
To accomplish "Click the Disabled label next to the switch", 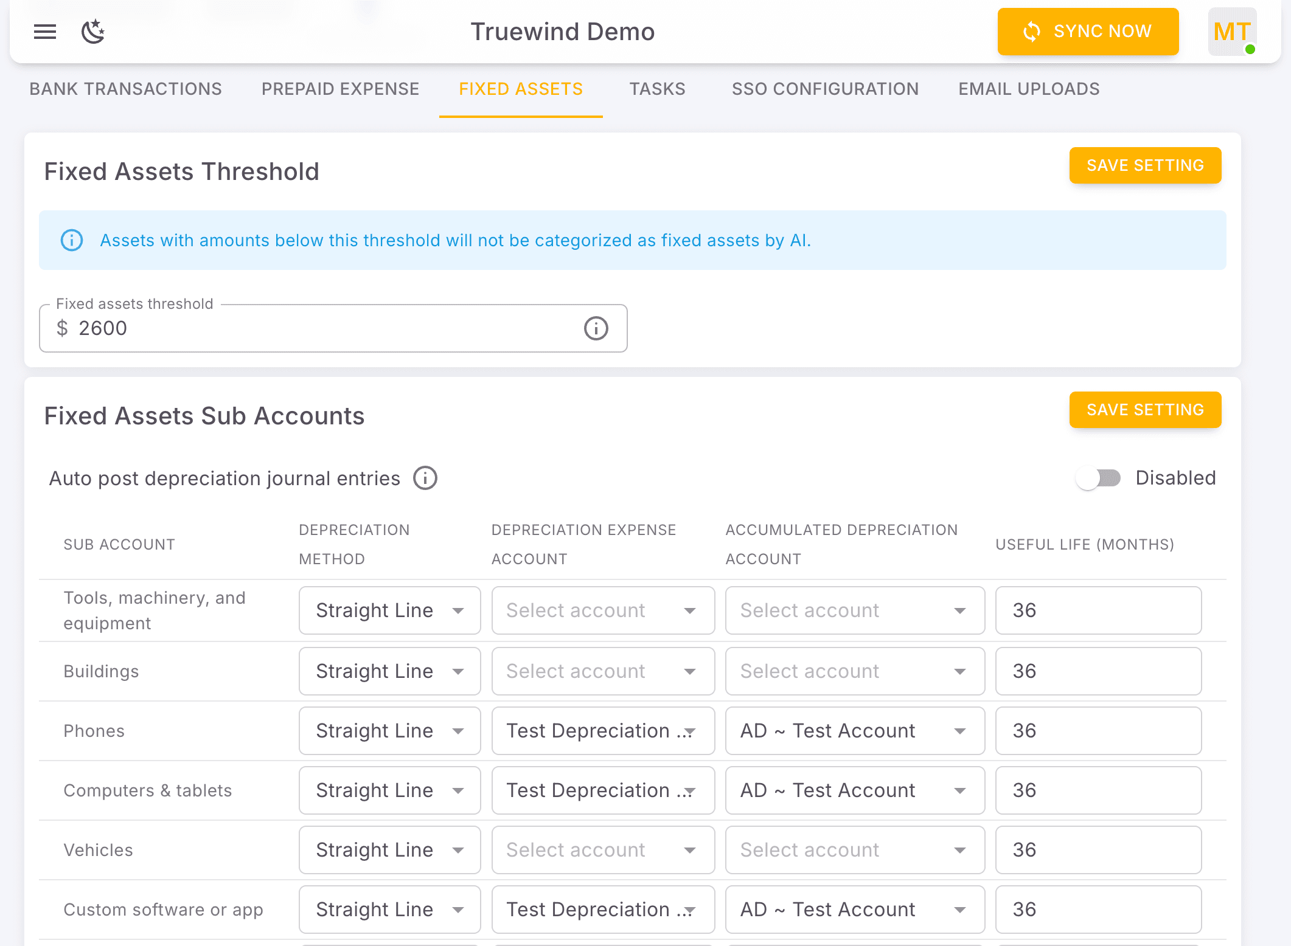I will (x=1176, y=478).
